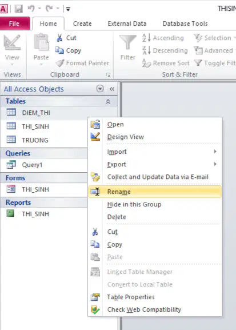The image size is (236, 330).
Task: Click the Remove Sort icon
Action: pos(146,63)
